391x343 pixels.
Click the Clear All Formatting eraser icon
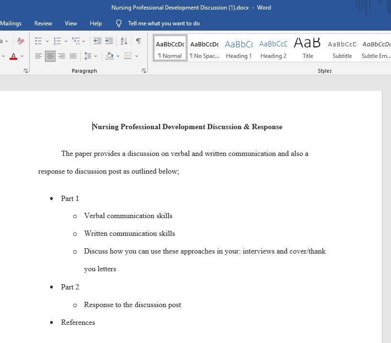tap(21, 41)
